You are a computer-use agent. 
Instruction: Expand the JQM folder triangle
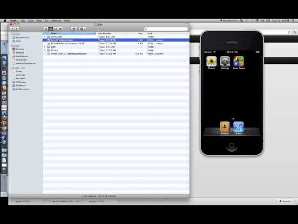(x=45, y=47)
